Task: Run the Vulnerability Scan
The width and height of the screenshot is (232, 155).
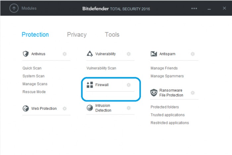Action: tap(101, 68)
